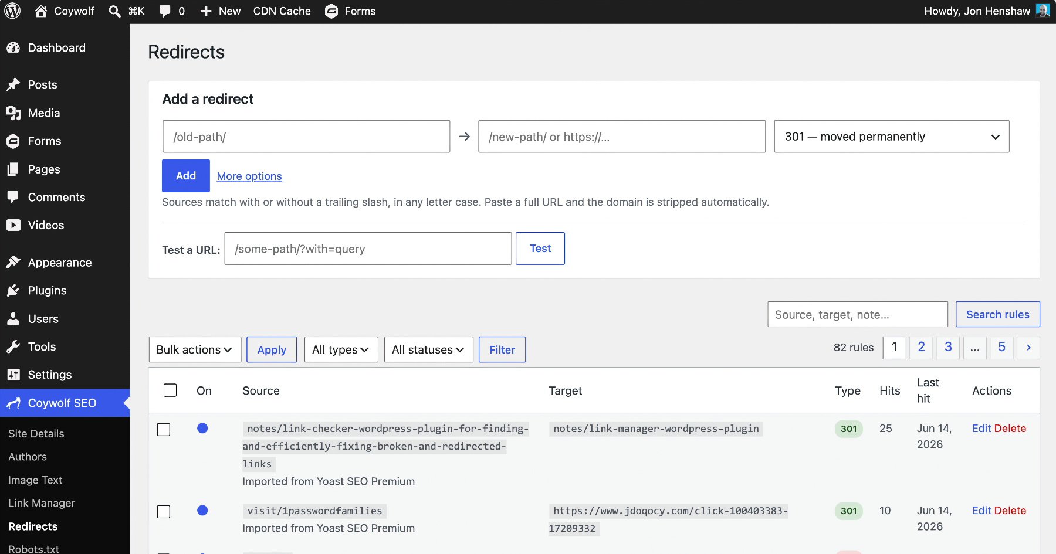This screenshot has height=554, width=1056.
Task: Go to page 5 of rules
Action: click(x=1002, y=348)
